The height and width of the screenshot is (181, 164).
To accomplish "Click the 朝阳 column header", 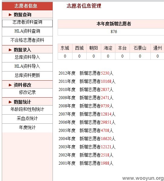I will coord(94,48).
